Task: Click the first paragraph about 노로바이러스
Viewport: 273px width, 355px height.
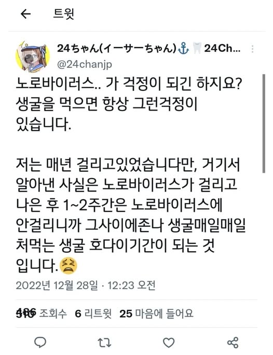Action: 129,104
